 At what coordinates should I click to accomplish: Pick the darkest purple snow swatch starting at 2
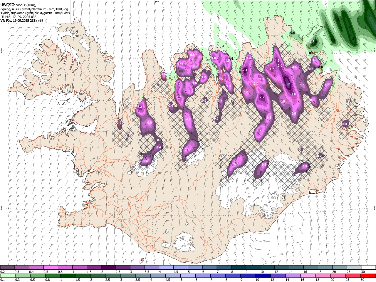108,268
